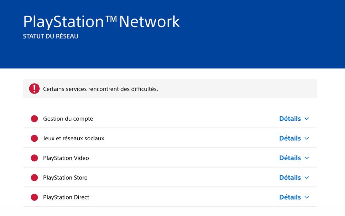Select the 'PlayStation Store' label

coord(65,177)
